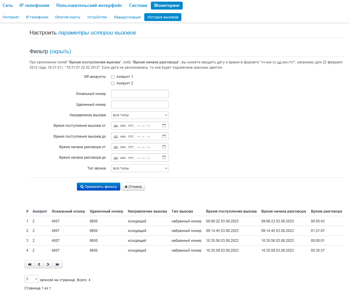Switch to Интернет subtab

click(11, 17)
